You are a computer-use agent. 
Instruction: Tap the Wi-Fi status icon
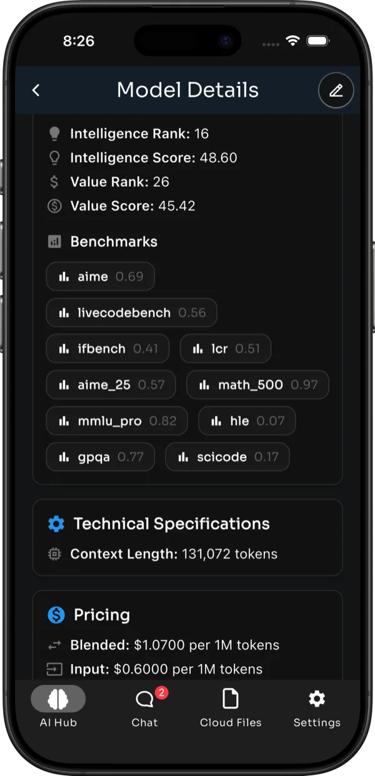[x=292, y=41]
